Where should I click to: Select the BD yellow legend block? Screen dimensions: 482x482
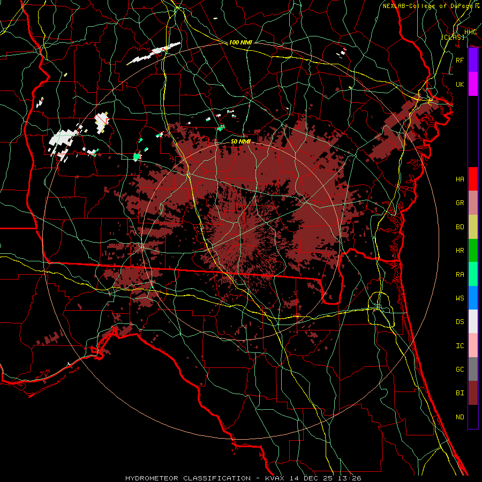[x=473, y=227]
